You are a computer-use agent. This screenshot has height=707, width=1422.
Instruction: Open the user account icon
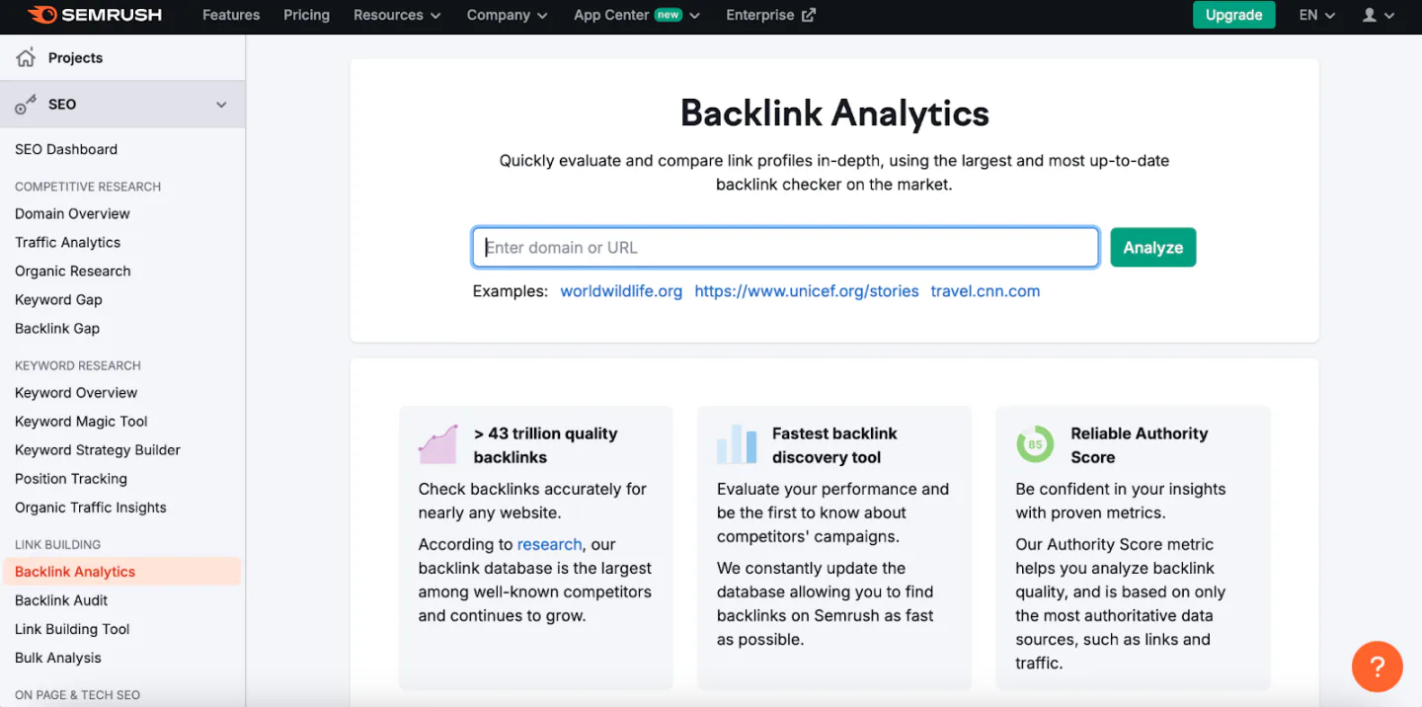(1370, 15)
